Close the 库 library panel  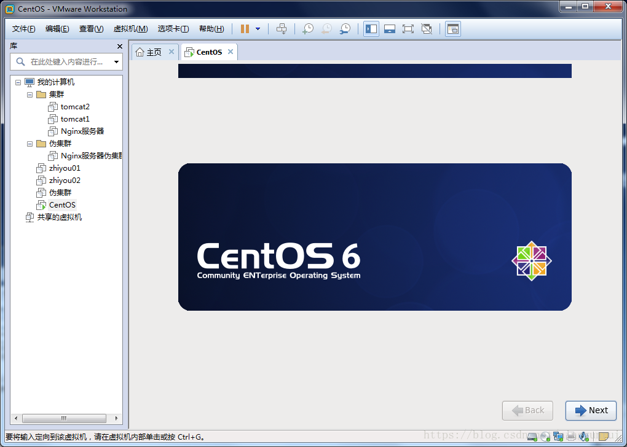click(120, 46)
